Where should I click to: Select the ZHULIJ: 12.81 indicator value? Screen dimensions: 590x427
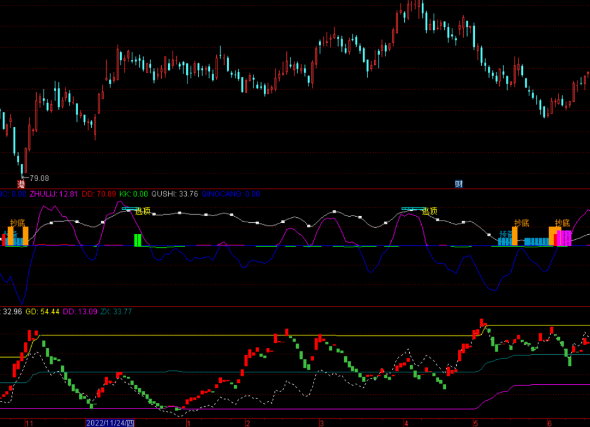tap(54, 194)
